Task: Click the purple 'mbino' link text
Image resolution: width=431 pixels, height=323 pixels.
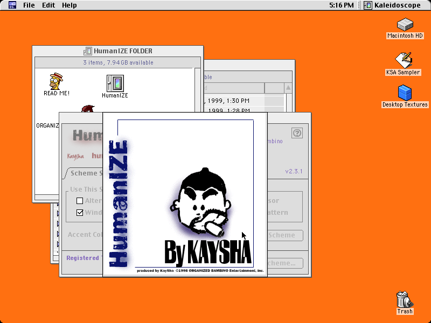Action: (275, 141)
